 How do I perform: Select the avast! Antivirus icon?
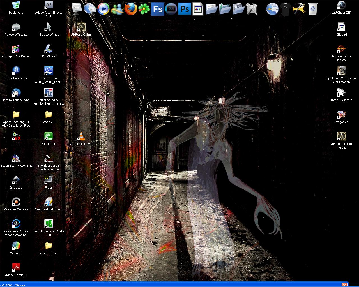coord(16,71)
